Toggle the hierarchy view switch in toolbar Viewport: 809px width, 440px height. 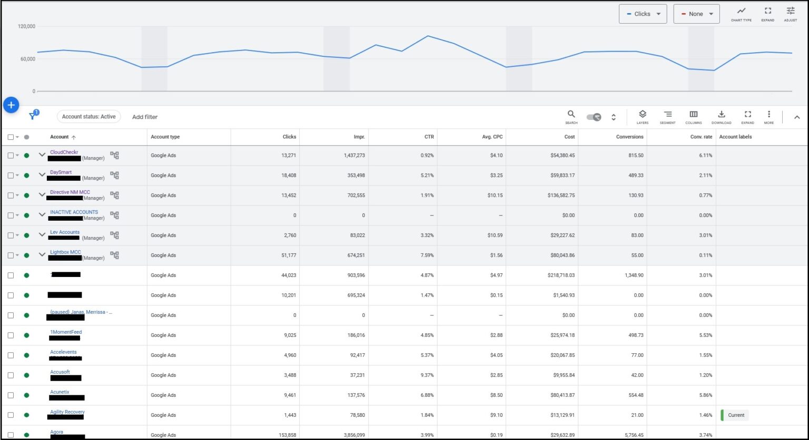(594, 117)
